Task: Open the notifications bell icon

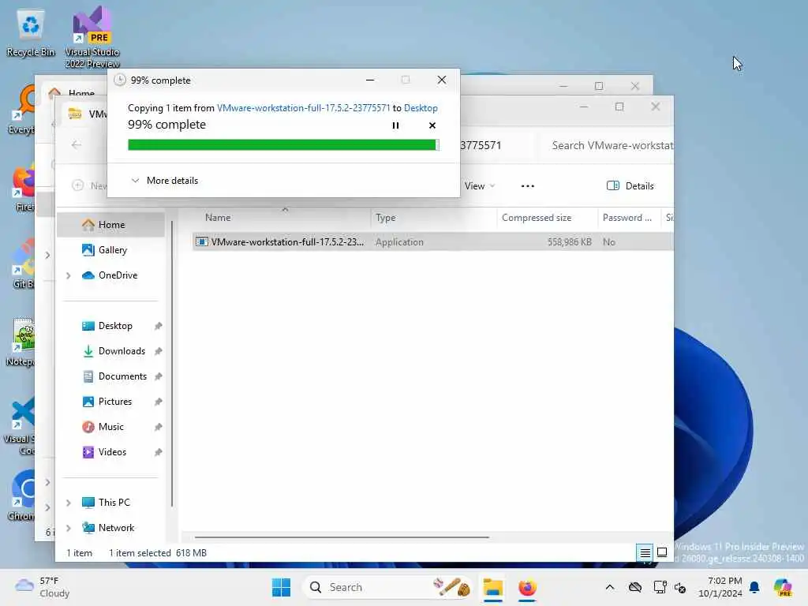Action: tap(754, 587)
